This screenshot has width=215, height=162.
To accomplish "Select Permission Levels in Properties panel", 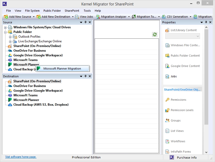I will (182, 110).
